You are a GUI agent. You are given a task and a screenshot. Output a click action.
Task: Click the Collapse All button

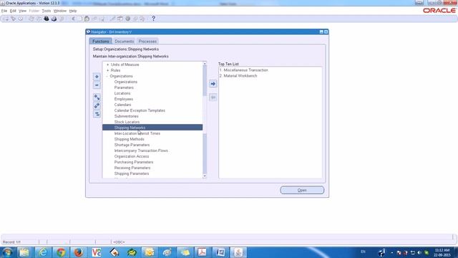coord(97,114)
